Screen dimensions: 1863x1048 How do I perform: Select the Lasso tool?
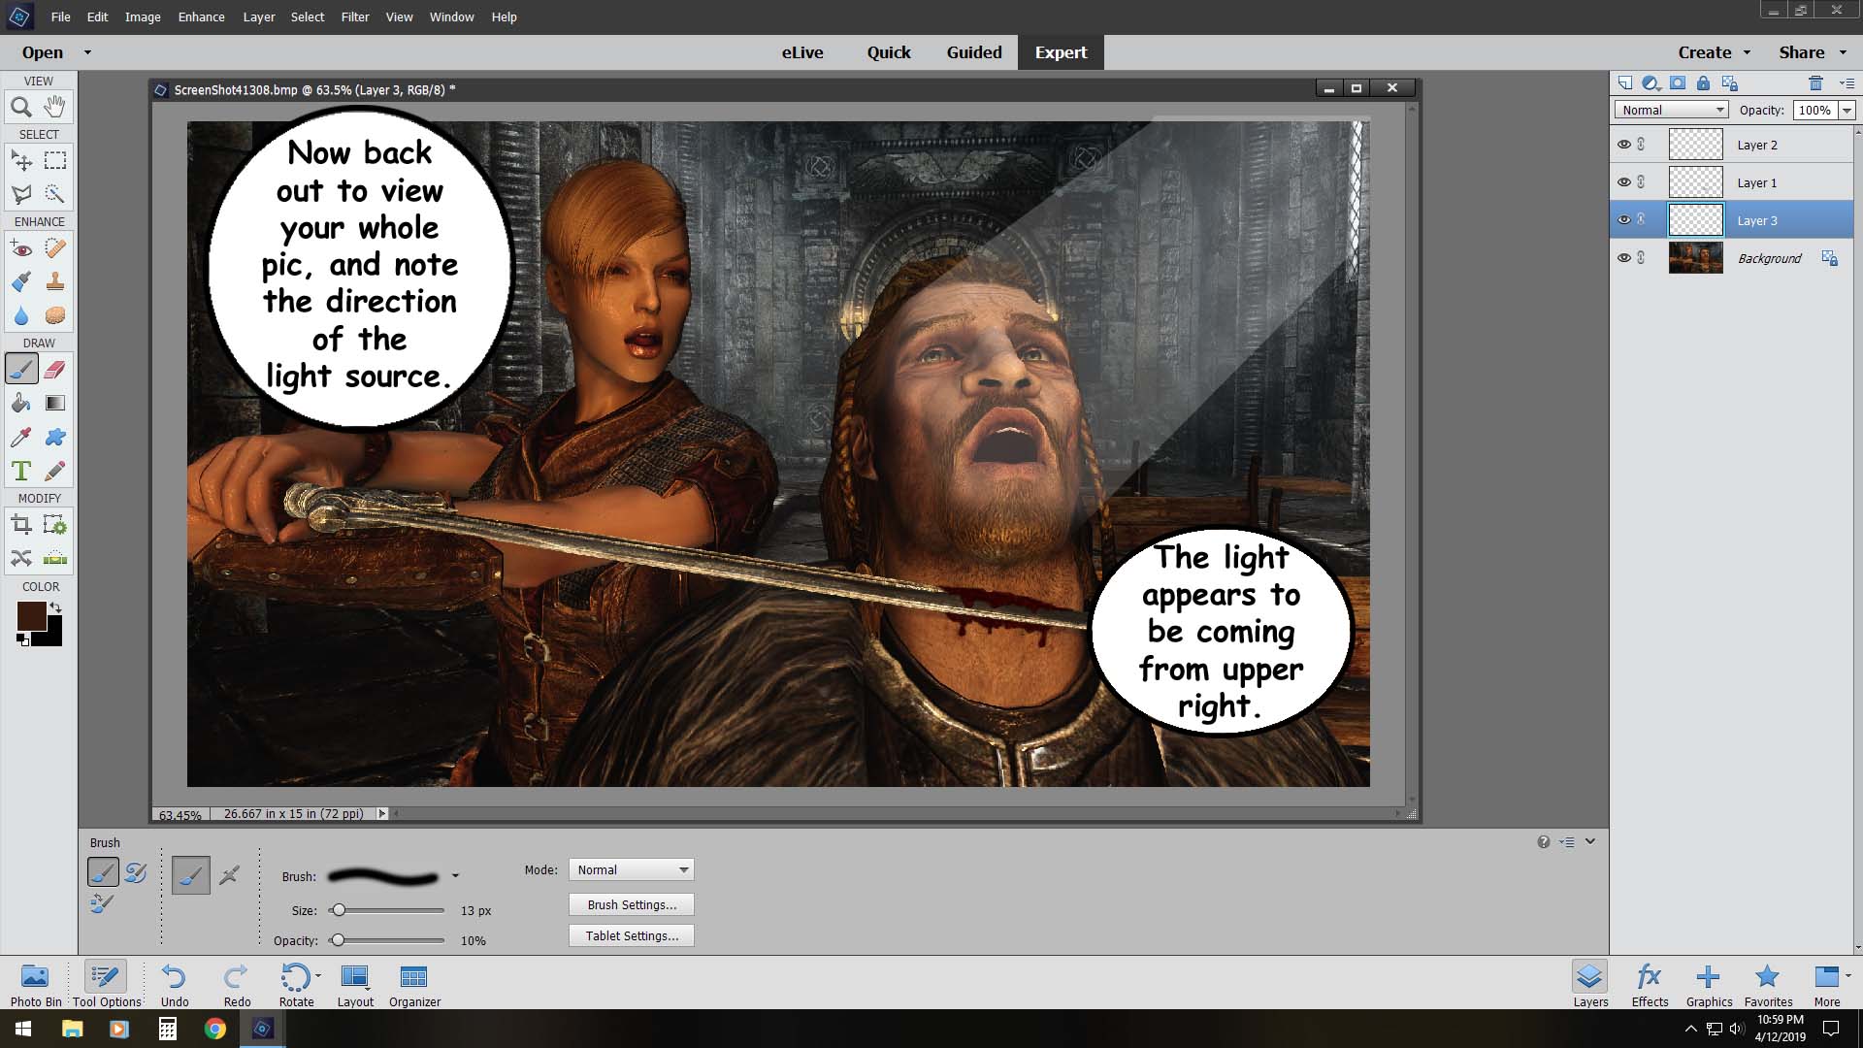21,194
